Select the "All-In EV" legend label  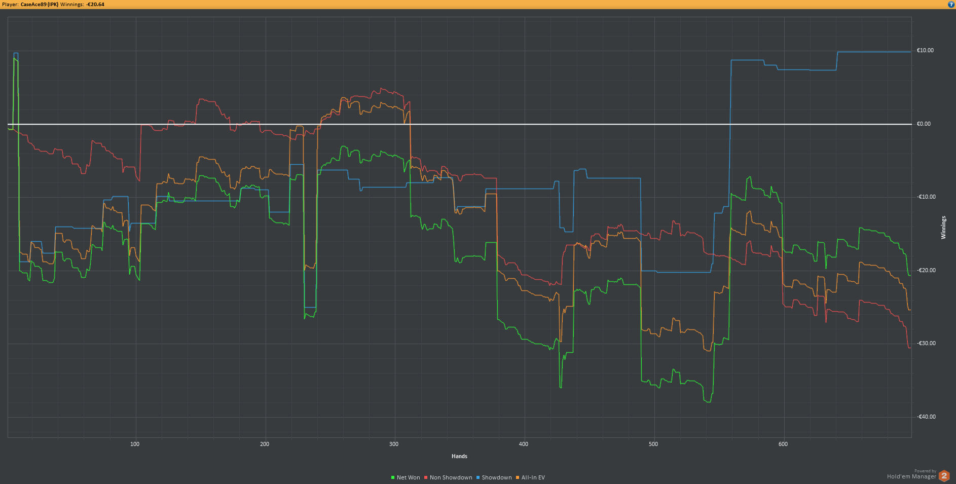pyautogui.click(x=533, y=477)
